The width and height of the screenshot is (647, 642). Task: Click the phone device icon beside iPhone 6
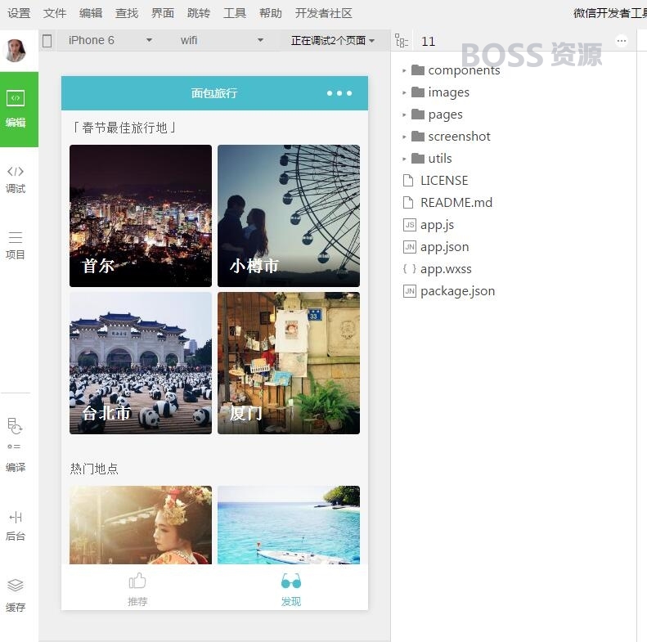(x=47, y=41)
